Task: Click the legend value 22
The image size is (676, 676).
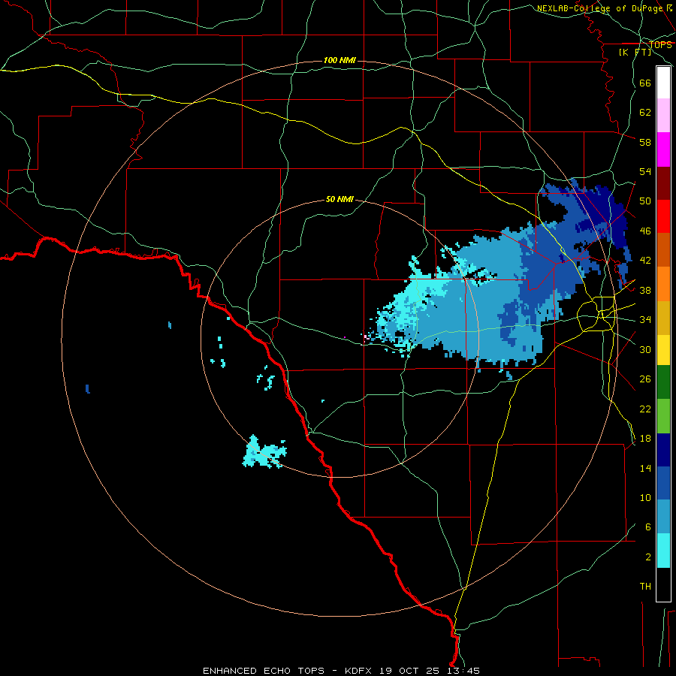Action: click(x=645, y=409)
